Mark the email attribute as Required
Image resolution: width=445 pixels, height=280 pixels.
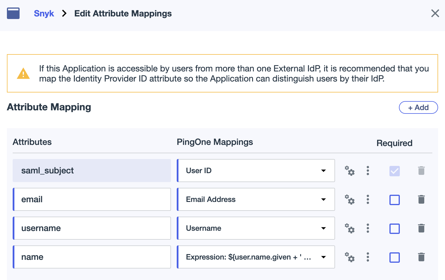pos(394,200)
